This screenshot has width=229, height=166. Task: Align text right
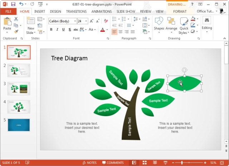127,32
